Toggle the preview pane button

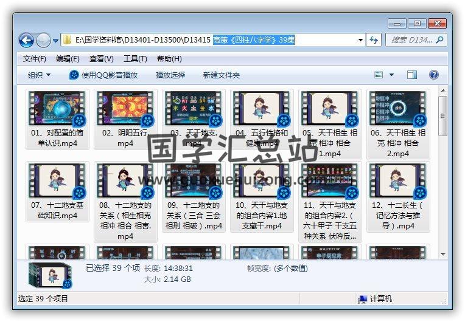tap(412, 75)
